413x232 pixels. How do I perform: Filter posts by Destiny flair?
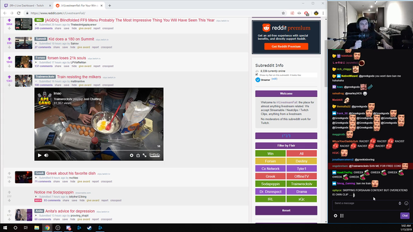(301, 161)
